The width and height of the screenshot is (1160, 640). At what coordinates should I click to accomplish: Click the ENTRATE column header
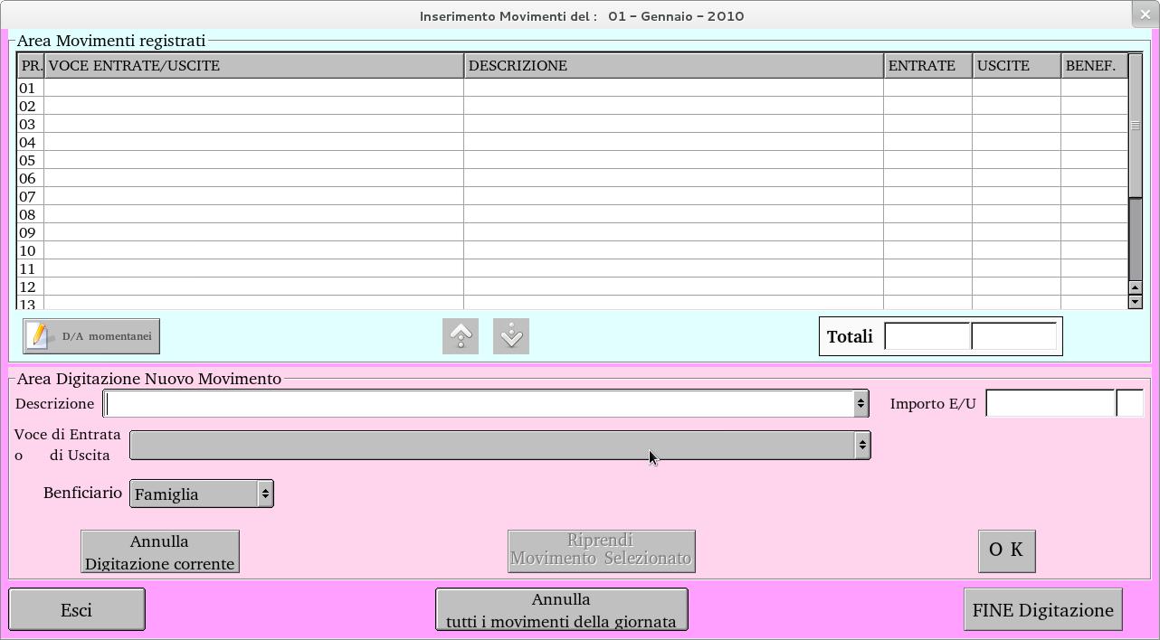927,66
